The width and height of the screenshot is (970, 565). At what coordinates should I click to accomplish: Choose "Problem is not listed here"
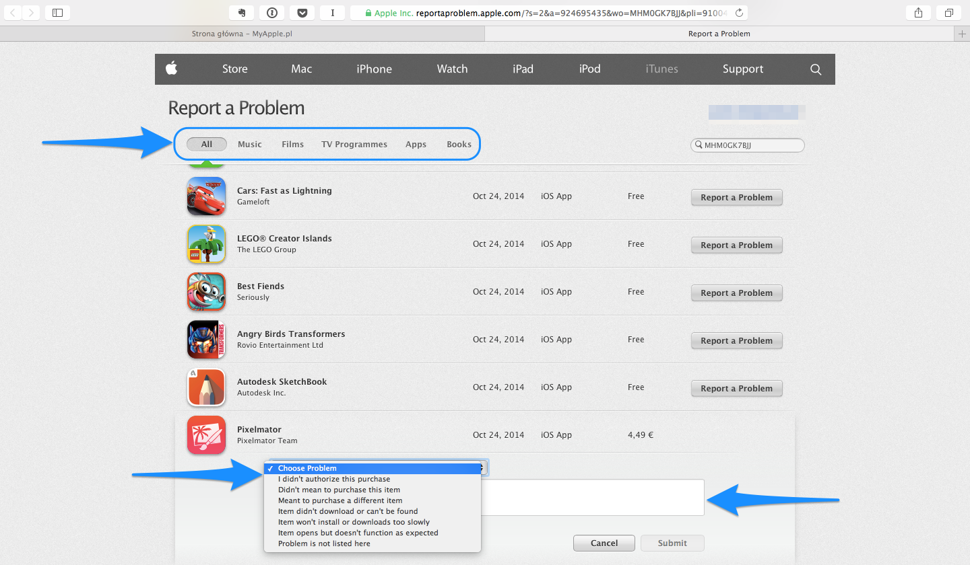(373, 543)
